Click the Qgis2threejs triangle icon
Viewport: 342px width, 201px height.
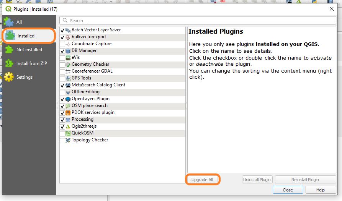tap(68, 127)
